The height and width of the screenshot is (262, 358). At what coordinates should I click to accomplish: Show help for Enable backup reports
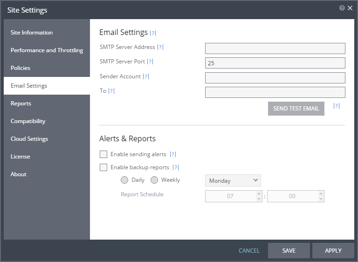(176, 167)
